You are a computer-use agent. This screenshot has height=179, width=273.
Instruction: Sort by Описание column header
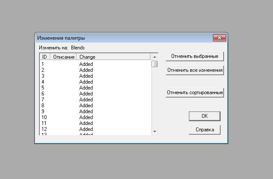click(64, 57)
